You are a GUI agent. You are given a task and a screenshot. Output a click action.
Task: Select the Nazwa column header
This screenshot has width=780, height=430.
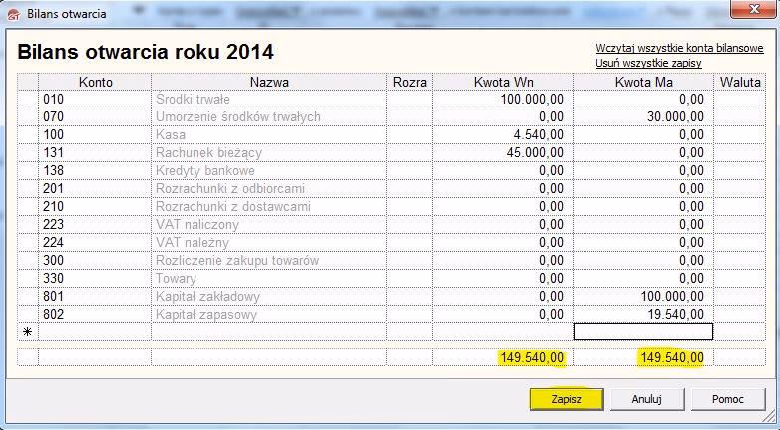(269, 82)
